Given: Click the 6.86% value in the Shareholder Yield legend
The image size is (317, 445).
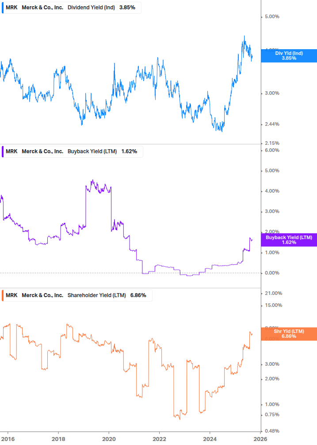Looking at the screenshot, I should [138, 295].
